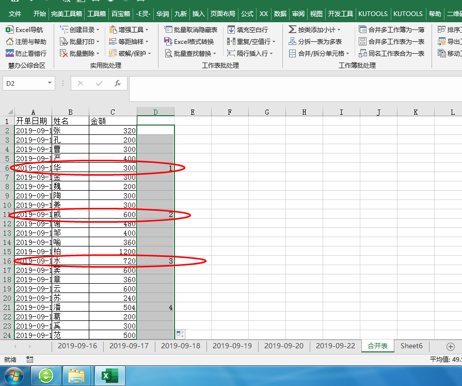Open the 防止看错行 tool
Viewport: 462px width, 386px height.
(26, 53)
